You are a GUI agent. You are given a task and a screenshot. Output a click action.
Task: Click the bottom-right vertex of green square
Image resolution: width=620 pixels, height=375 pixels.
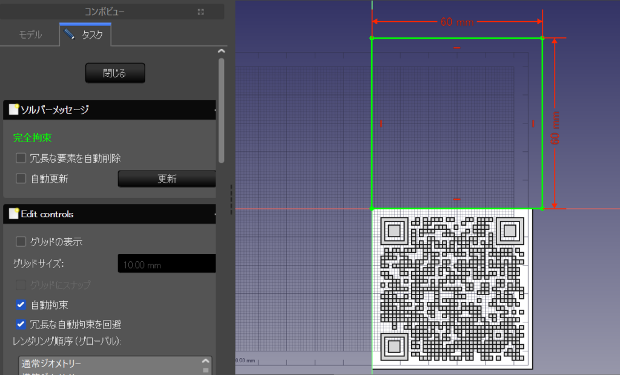[x=542, y=208]
